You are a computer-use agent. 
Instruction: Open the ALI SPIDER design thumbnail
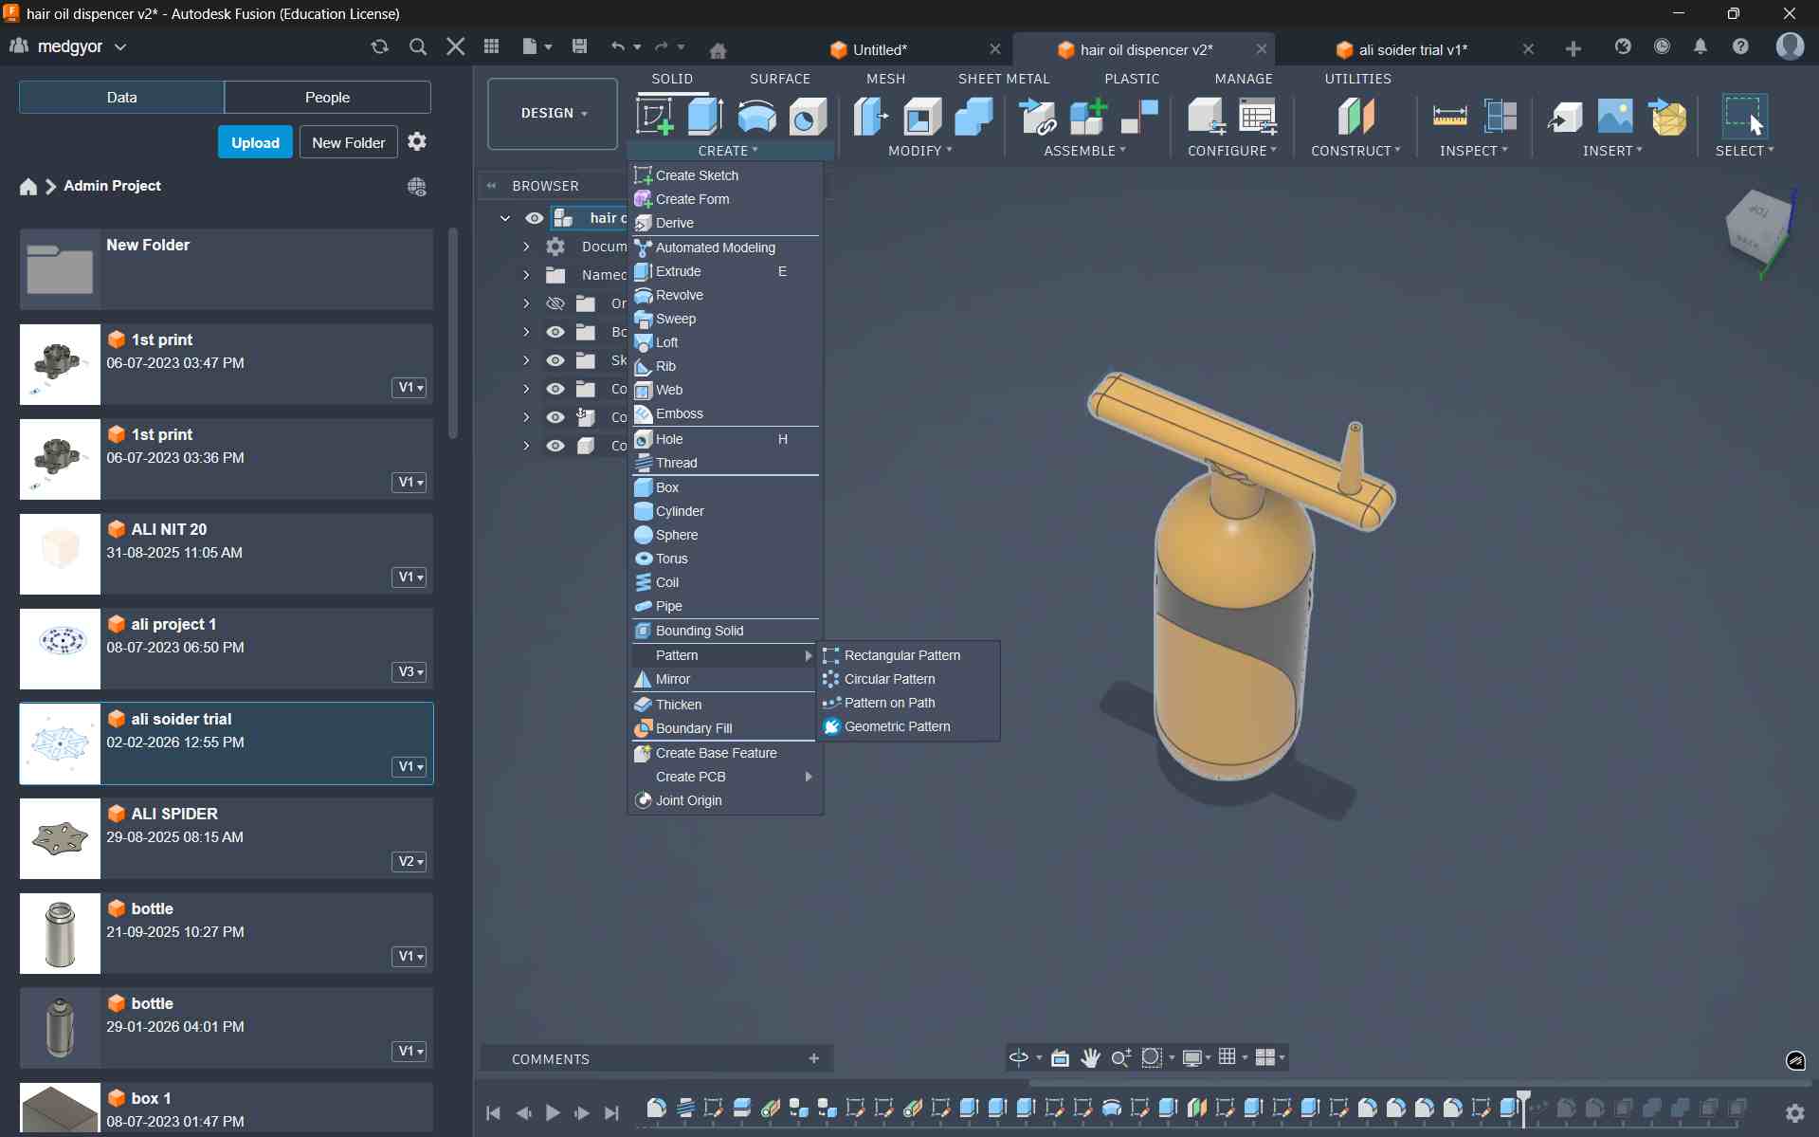point(60,838)
